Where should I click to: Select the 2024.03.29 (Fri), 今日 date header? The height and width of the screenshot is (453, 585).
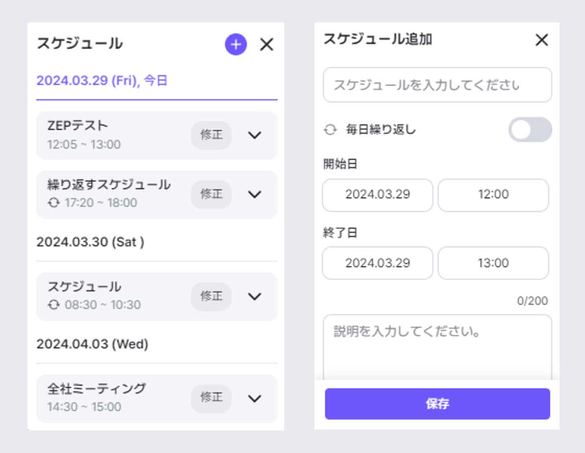tap(102, 81)
